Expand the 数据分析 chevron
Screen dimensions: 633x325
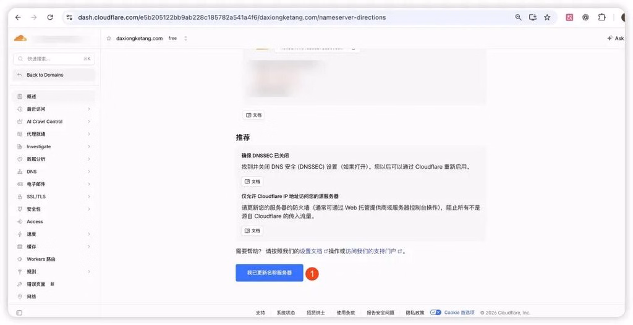(x=89, y=159)
